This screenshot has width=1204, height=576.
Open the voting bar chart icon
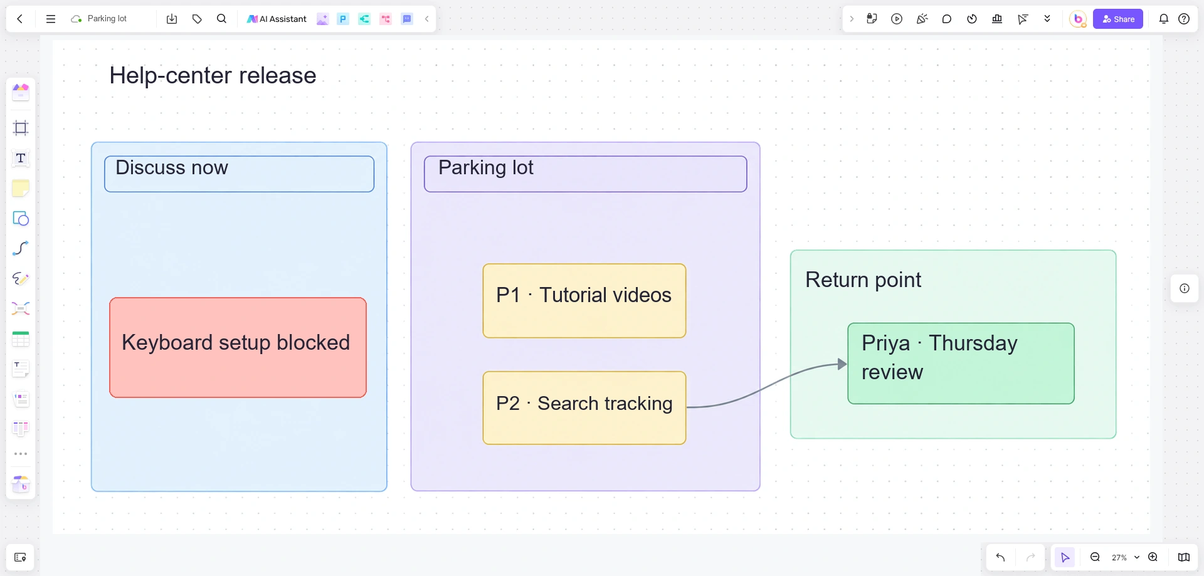[x=997, y=19]
